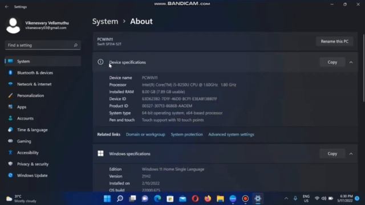This screenshot has height=205, width=365.
Task: Click the Processor value text
Action: pyautogui.click(x=189, y=85)
